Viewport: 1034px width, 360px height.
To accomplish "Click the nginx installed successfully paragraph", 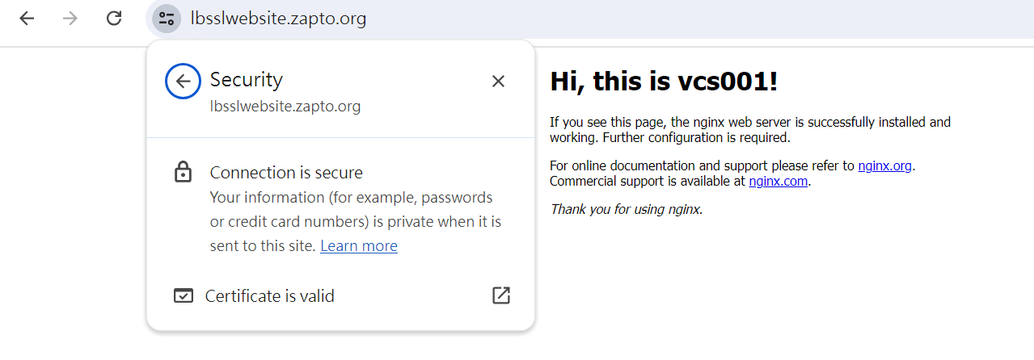I will 750,130.
